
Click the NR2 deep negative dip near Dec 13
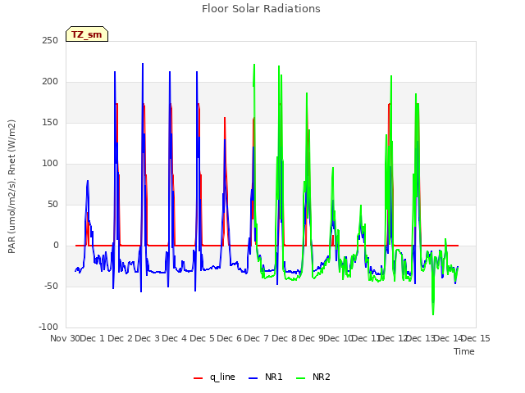(433, 313)
